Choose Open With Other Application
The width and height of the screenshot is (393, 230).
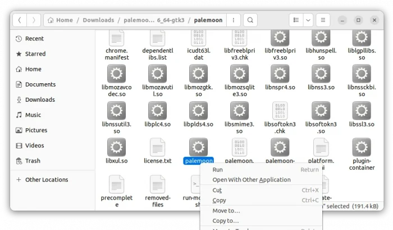[x=251, y=180]
